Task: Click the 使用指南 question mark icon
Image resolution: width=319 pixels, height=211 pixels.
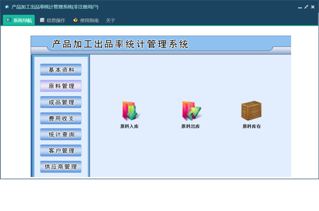Action: (76, 20)
